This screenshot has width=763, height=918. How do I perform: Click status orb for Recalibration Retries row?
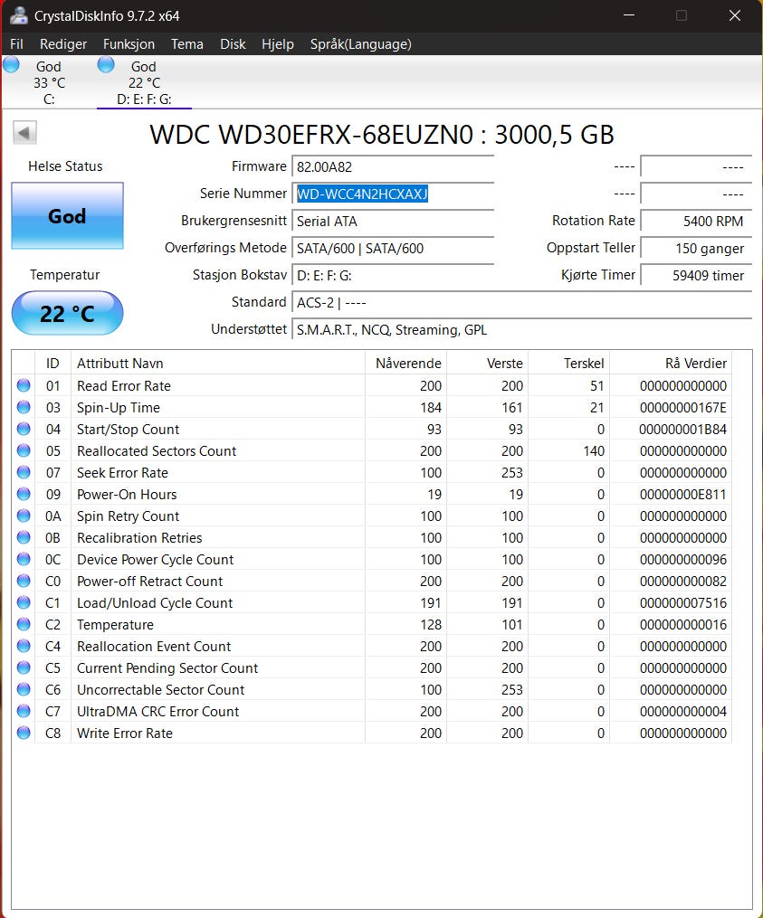click(x=24, y=537)
